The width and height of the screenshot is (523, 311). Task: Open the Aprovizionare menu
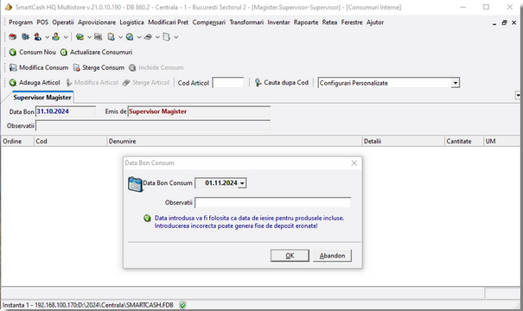97,22
